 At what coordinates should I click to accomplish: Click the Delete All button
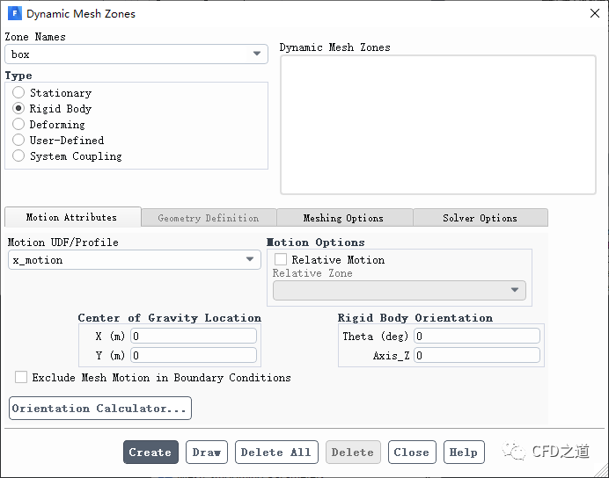pyautogui.click(x=275, y=453)
